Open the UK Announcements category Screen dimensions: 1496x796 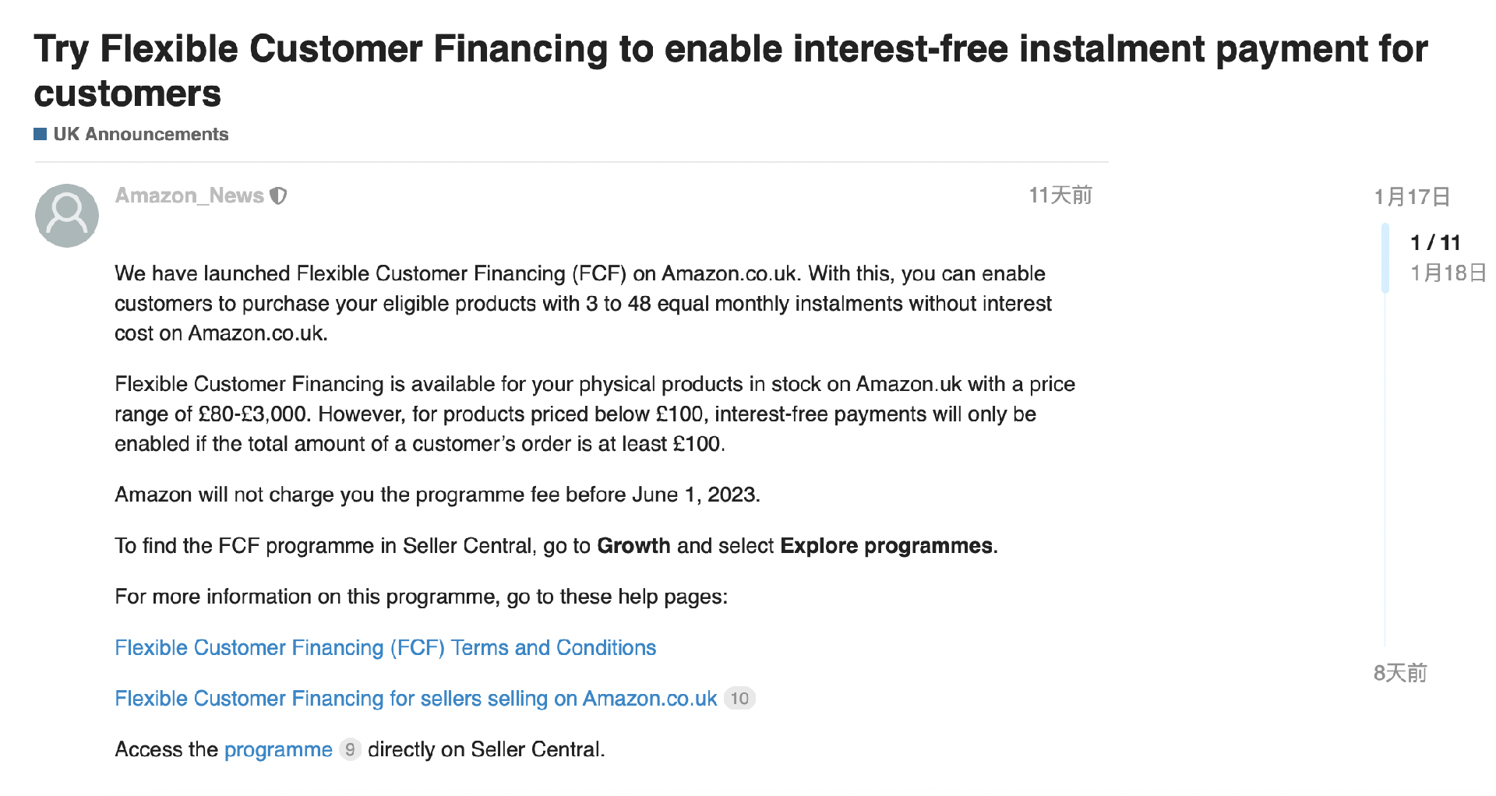coord(140,134)
